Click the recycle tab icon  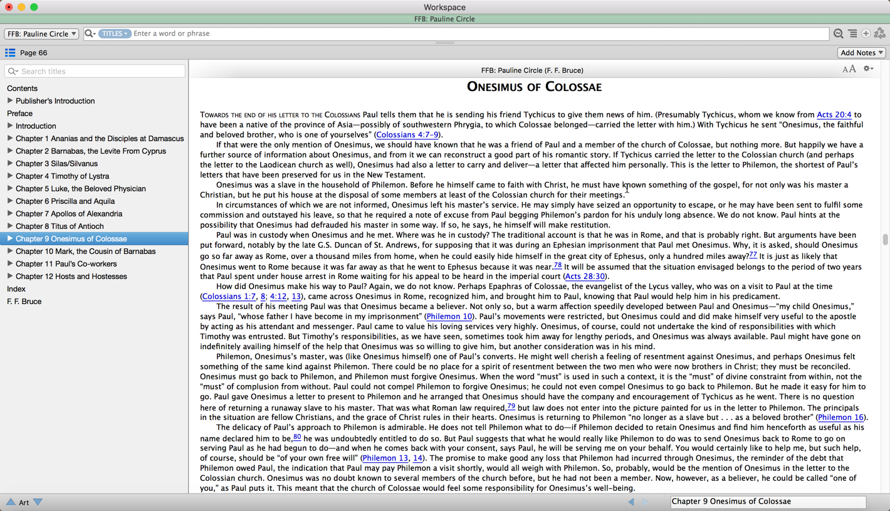point(880,34)
